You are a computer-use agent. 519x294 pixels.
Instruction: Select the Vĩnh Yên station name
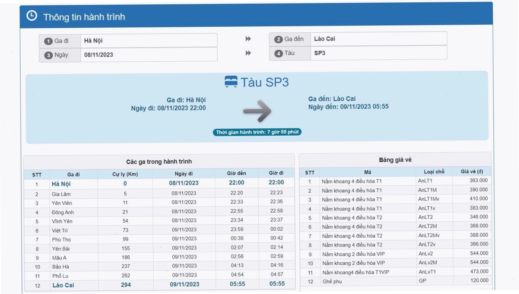(x=62, y=221)
